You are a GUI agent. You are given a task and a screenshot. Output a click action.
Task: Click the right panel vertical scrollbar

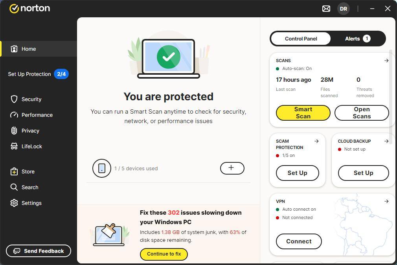click(x=391, y=96)
